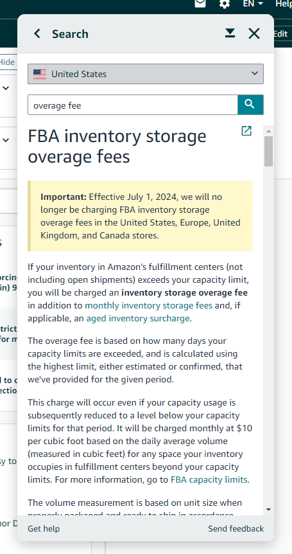The image size is (292, 554).
Task: Click the article scrollbar thumb
Action: click(268, 151)
